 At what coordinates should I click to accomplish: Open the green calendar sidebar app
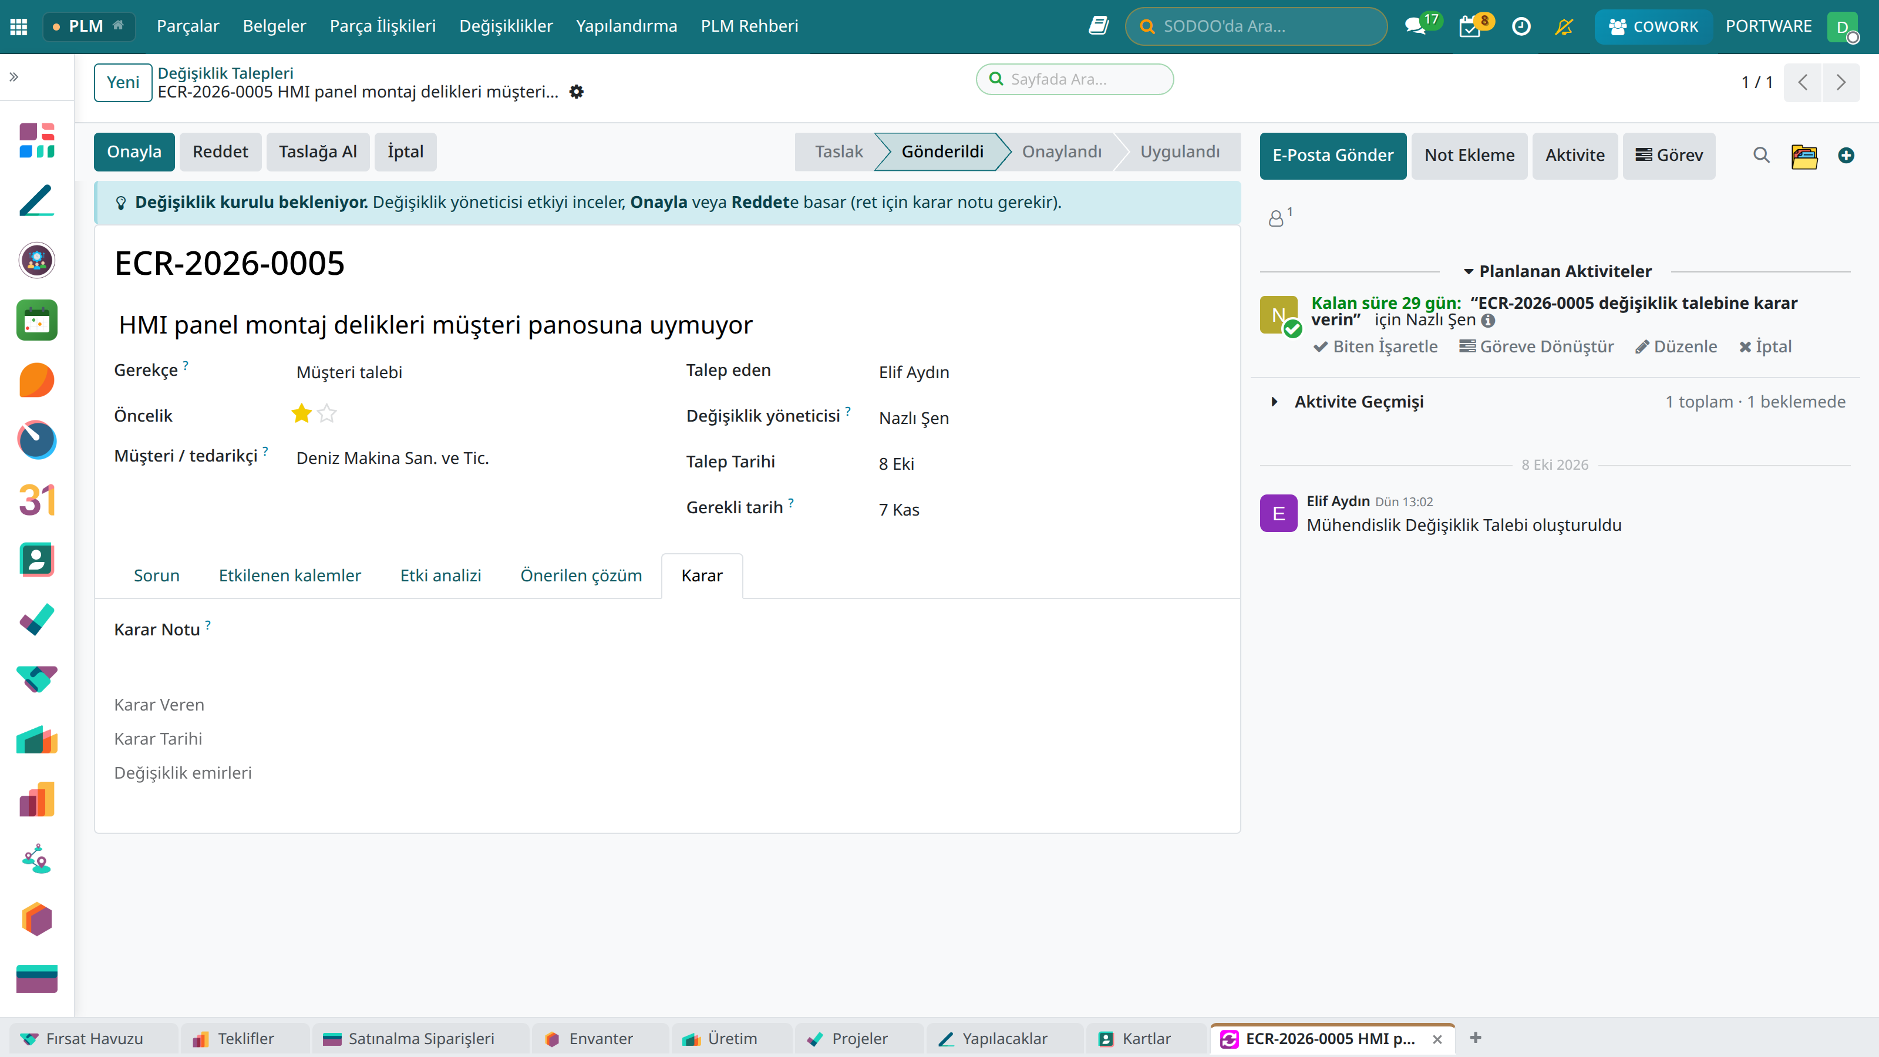(x=36, y=320)
